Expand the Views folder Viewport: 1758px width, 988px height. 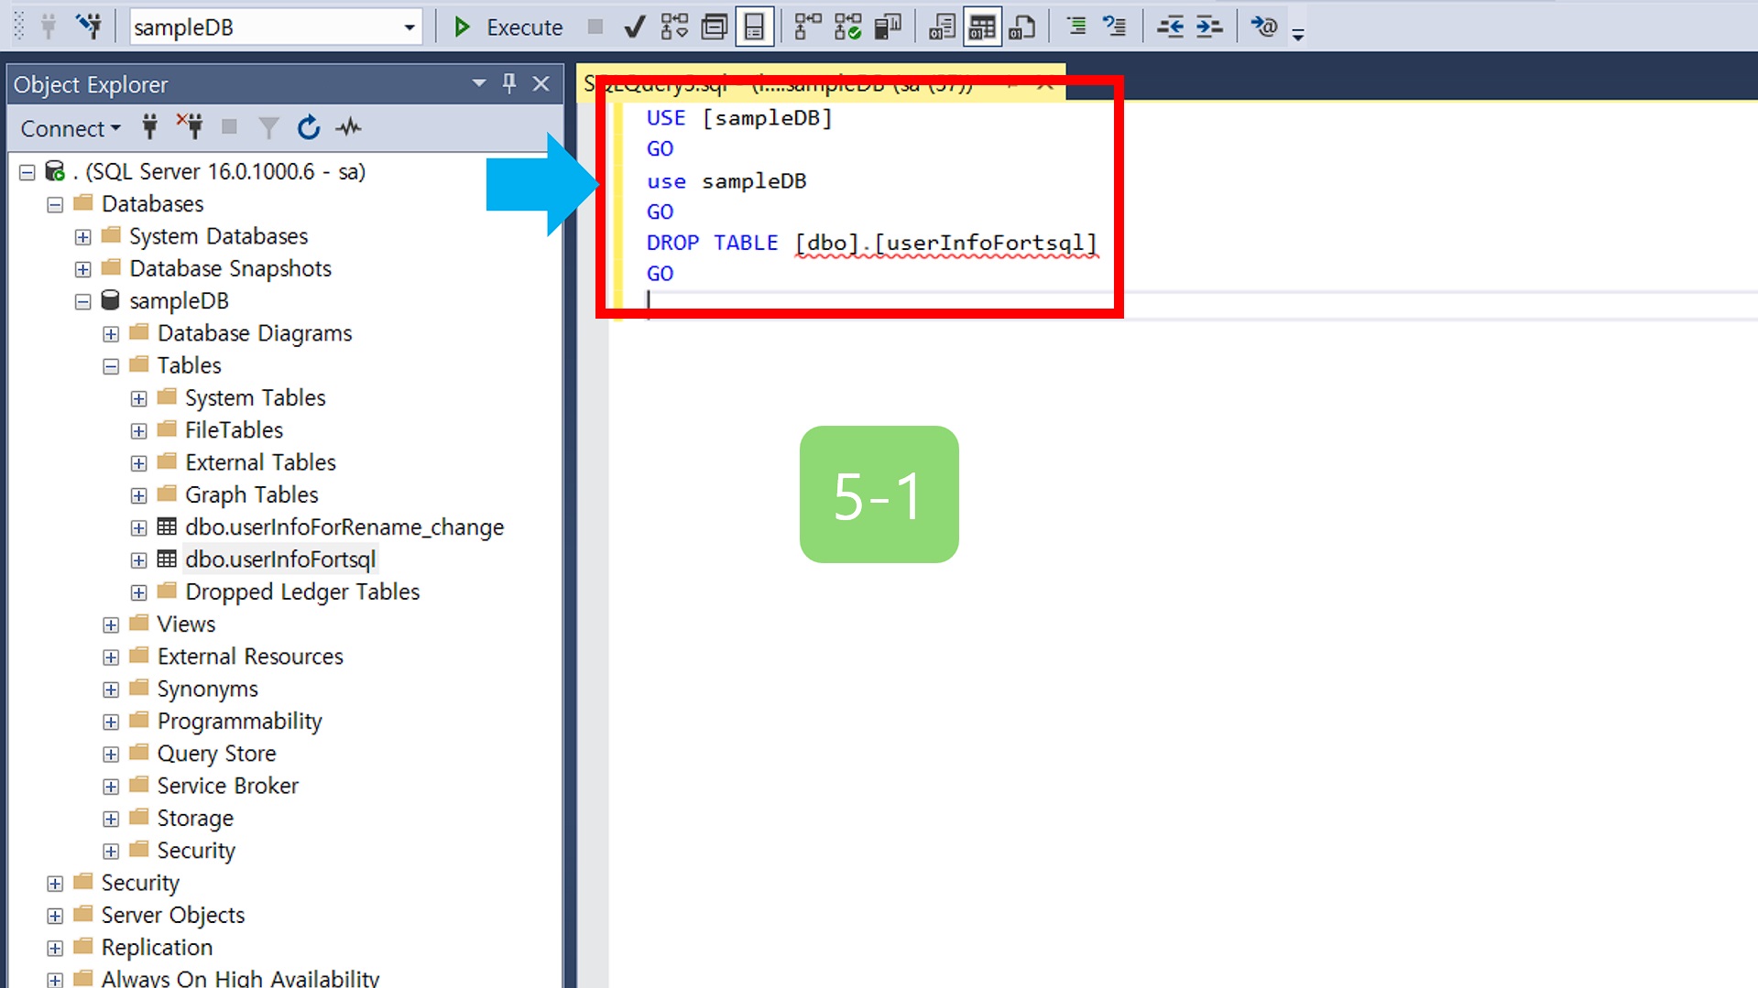click(111, 625)
